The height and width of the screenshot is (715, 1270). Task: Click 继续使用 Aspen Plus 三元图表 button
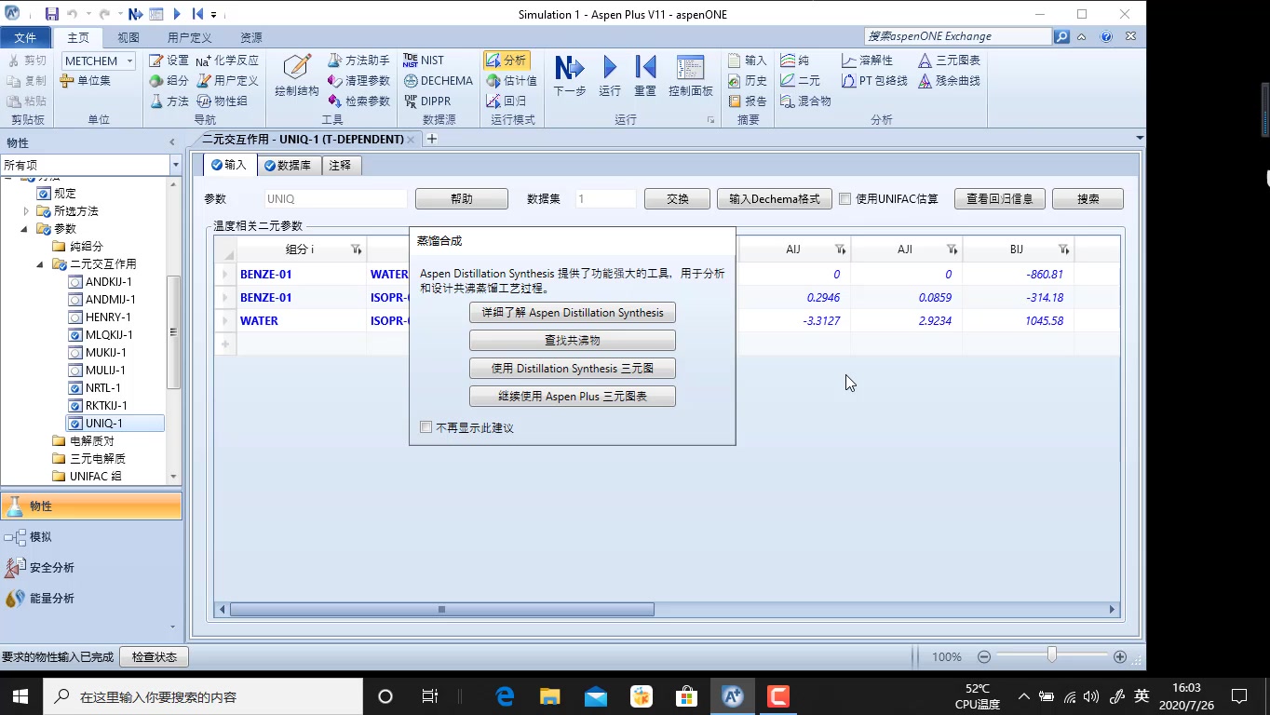[x=573, y=397]
